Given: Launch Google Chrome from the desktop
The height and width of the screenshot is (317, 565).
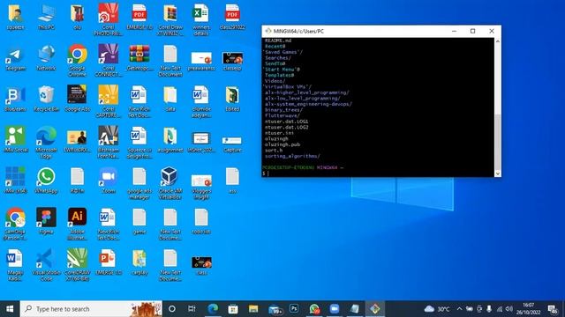Looking at the screenshot, I should point(77,61).
